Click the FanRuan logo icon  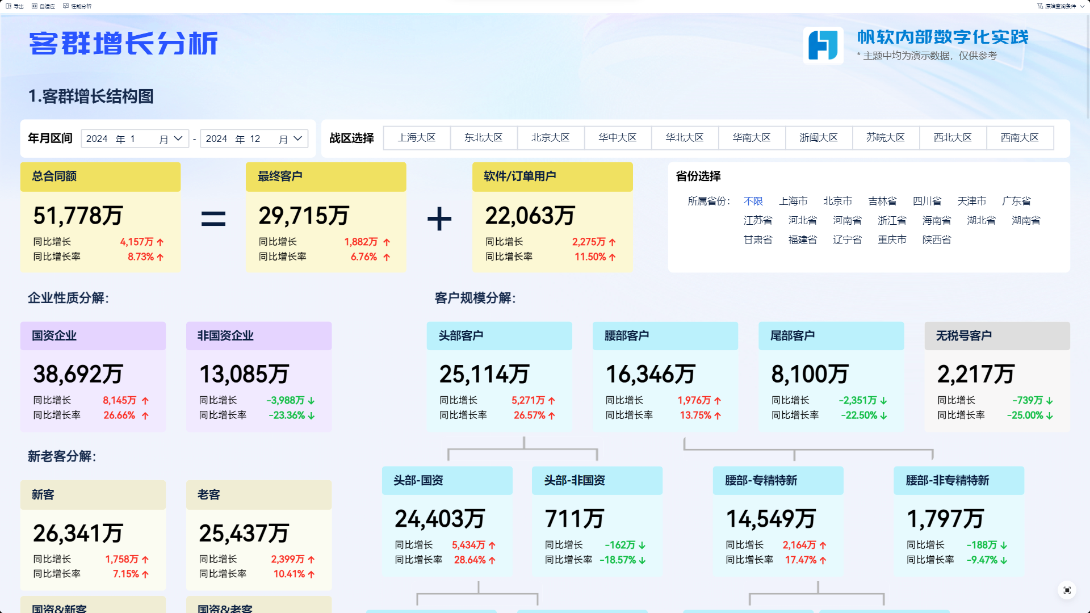(x=823, y=45)
